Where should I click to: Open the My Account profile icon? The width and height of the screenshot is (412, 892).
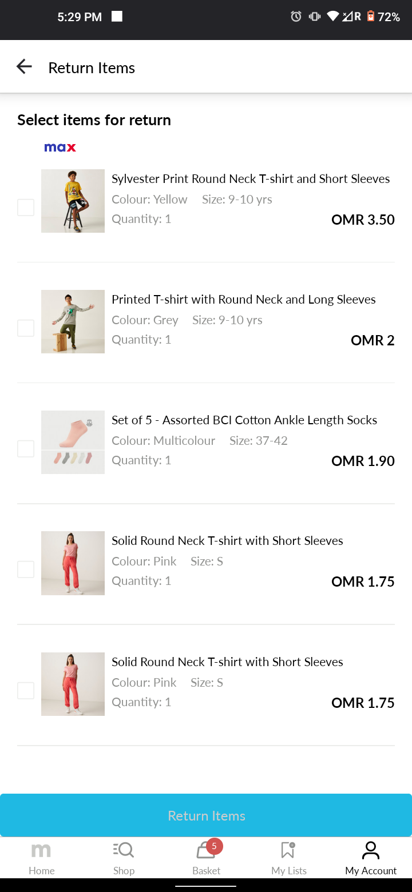pos(371,851)
